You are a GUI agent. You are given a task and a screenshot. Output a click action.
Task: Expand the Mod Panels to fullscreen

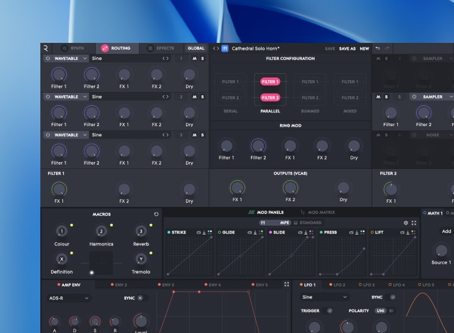(x=414, y=223)
